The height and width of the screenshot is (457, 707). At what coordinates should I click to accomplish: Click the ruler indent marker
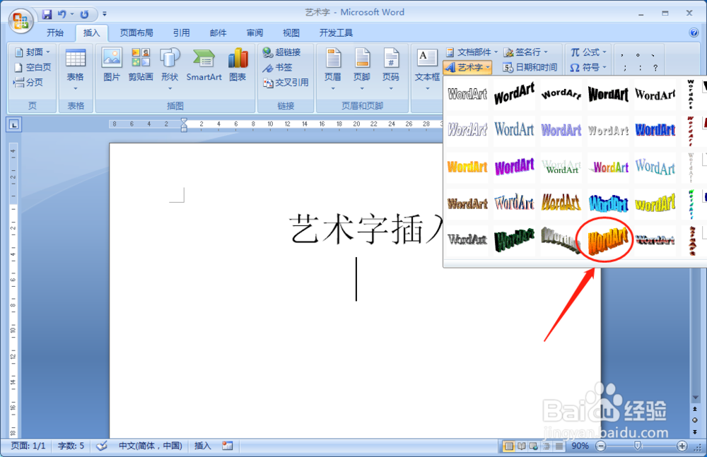point(184,125)
